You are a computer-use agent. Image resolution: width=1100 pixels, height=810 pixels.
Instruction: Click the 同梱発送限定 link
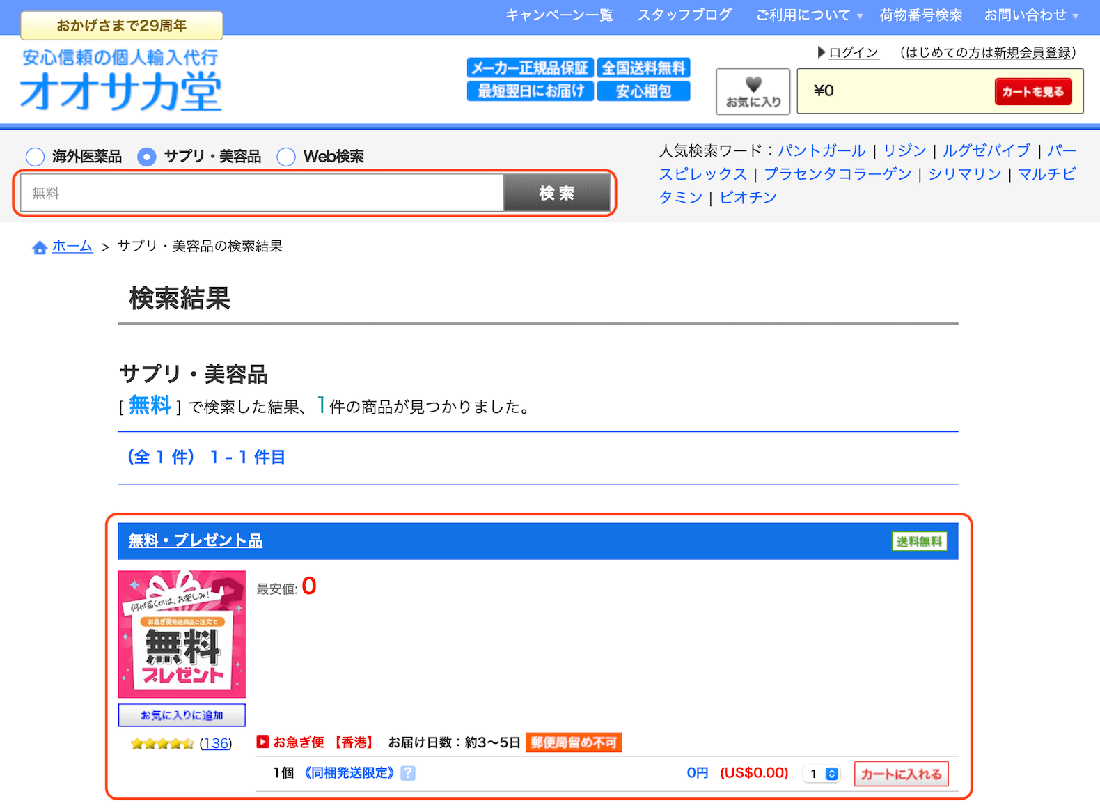(x=349, y=773)
